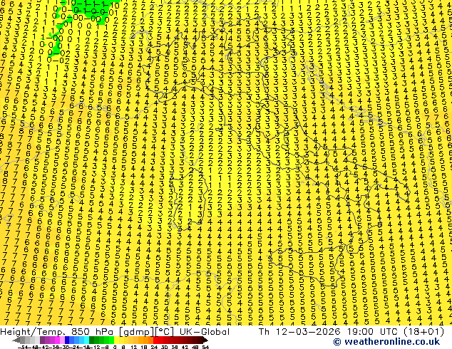Click the bright red swatch in temperature legend
The height and width of the screenshot is (349, 452).
pos(155,340)
